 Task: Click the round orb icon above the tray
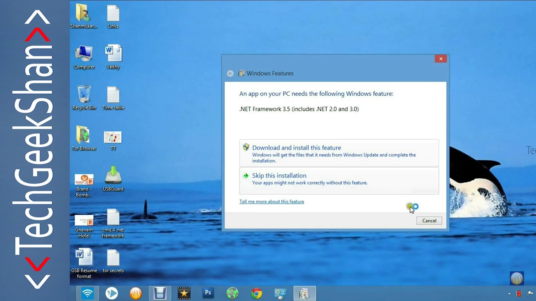click(517, 278)
